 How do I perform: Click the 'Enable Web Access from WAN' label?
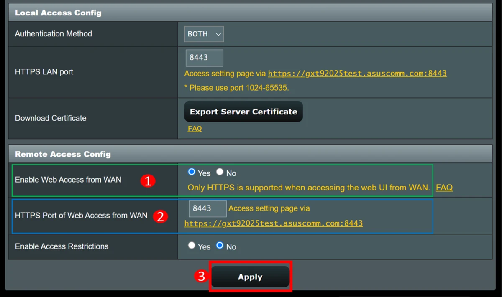[68, 180]
